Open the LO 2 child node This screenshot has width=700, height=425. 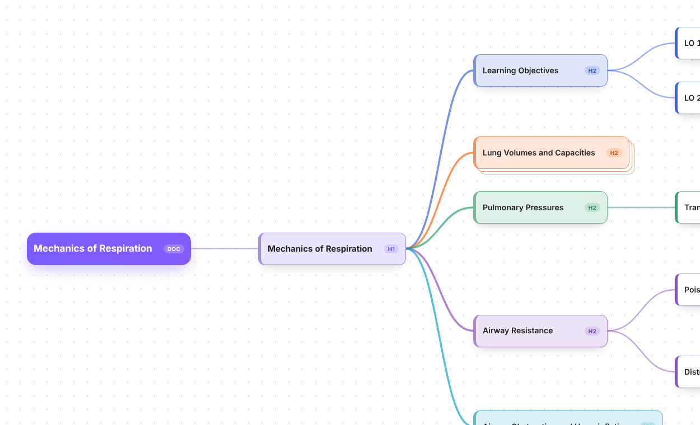[x=688, y=98]
